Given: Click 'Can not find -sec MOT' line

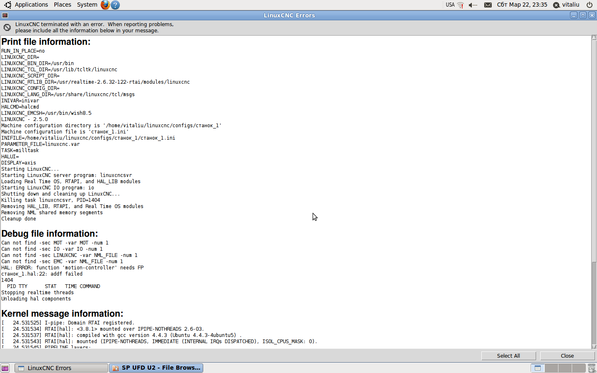Looking at the screenshot, I should click(55, 243).
